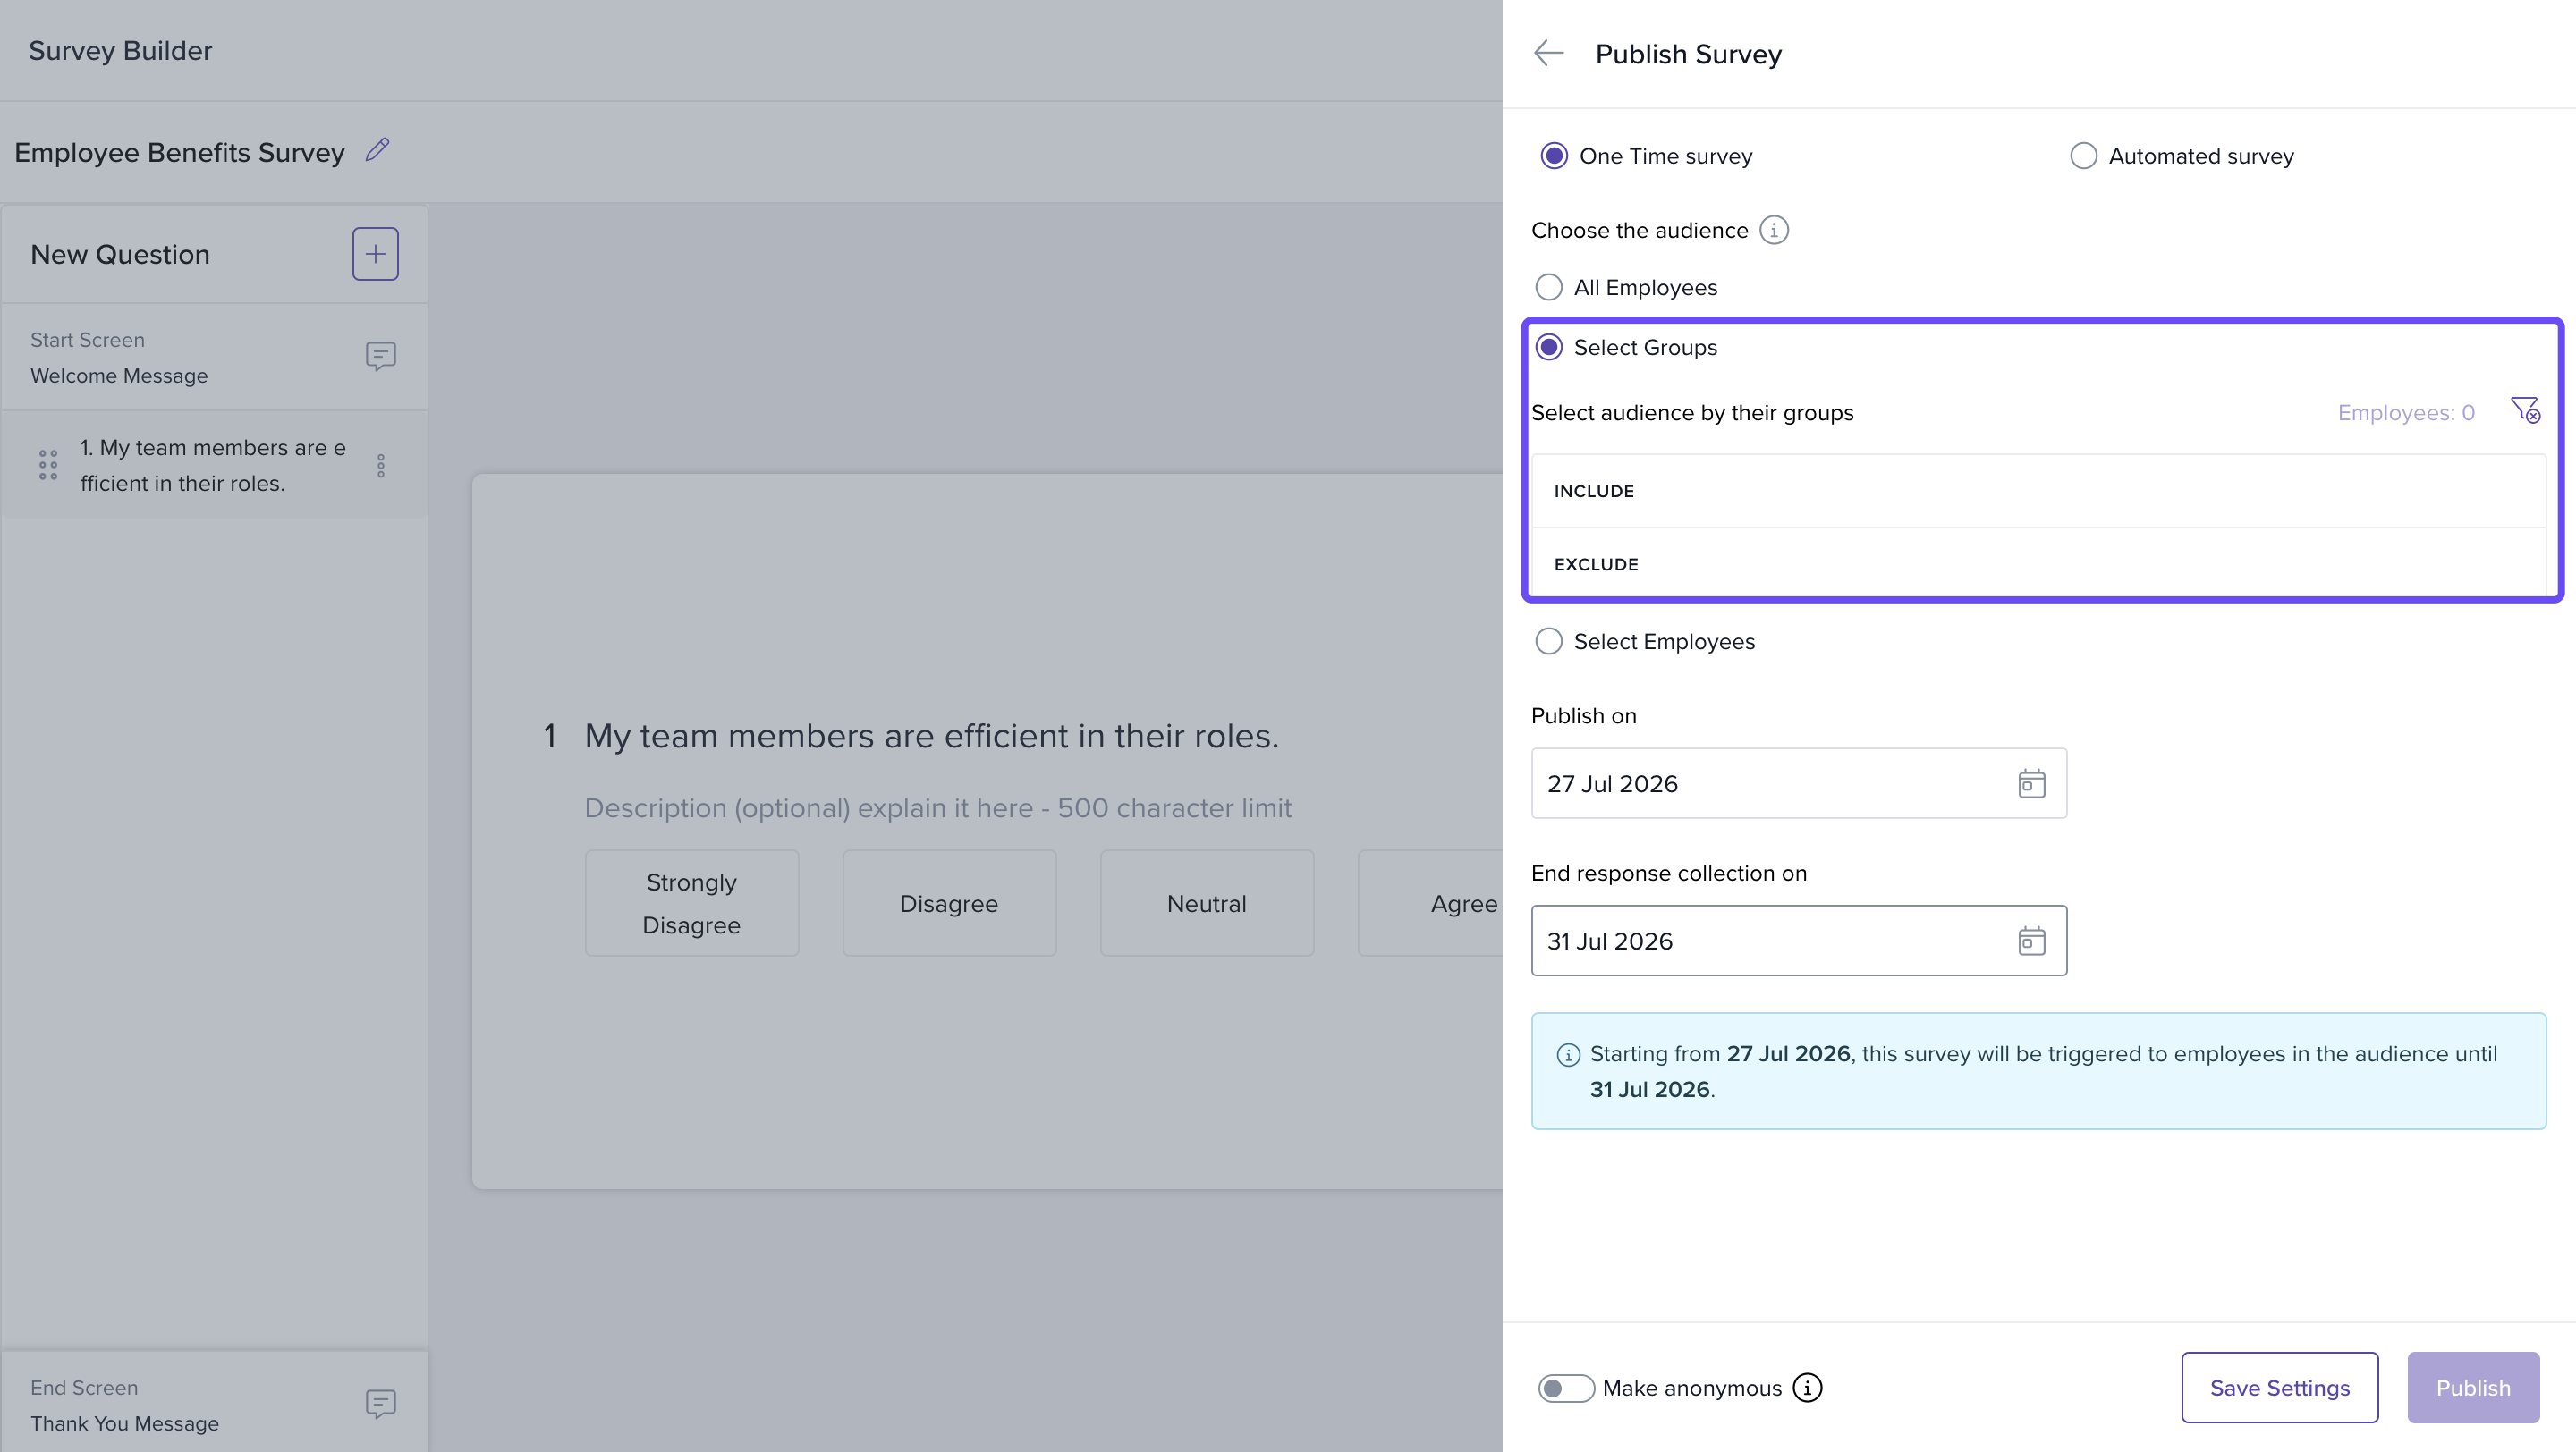Toggle the Make anonymous switch
Viewport: 2576px width, 1452px height.
click(1566, 1388)
